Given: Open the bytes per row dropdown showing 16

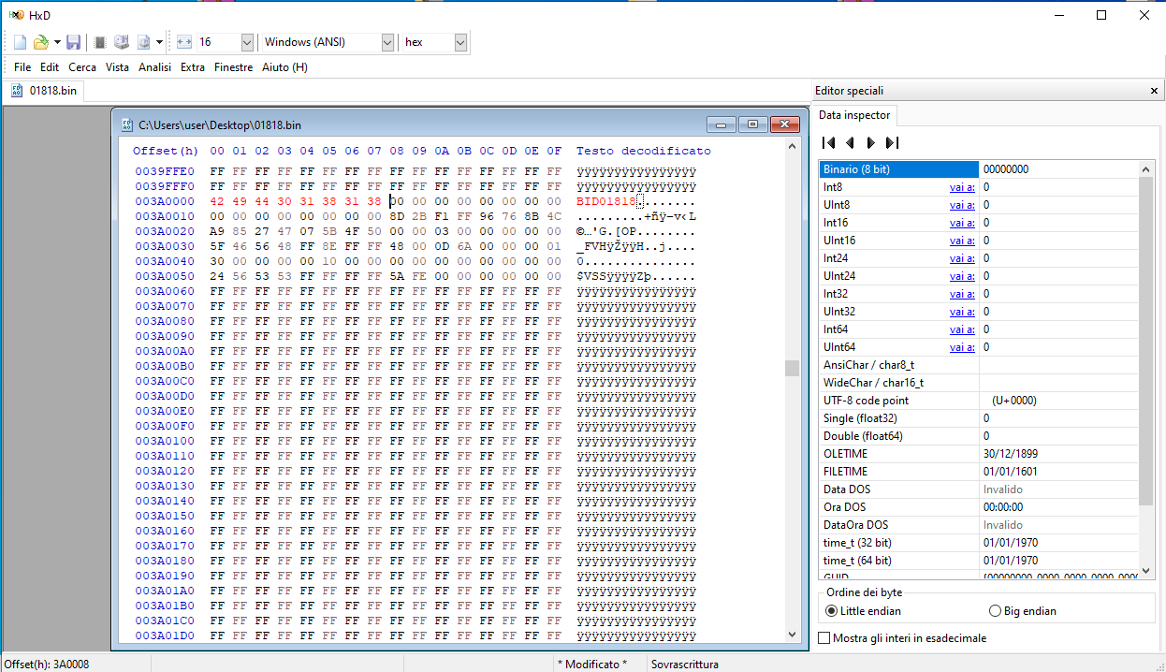Looking at the screenshot, I should tap(247, 42).
